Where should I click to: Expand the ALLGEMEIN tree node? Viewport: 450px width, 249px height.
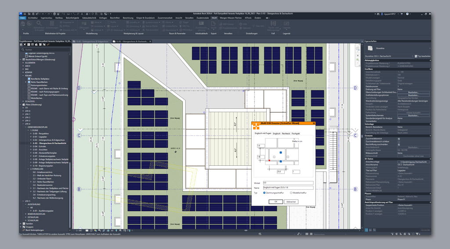click(23, 63)
